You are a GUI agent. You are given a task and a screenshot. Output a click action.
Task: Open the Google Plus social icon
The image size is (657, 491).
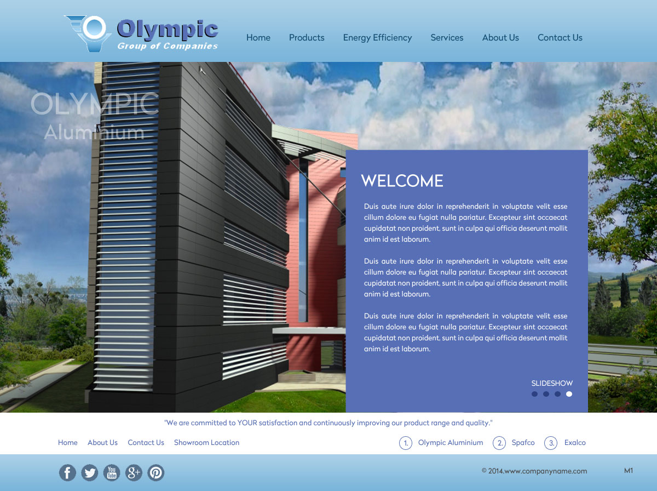(134, 472)
